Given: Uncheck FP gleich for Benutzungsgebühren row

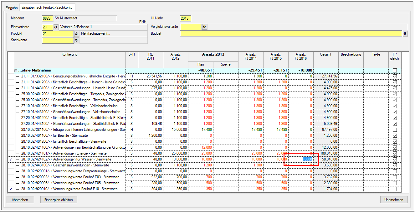Looking at the screenshot, I should point(395,76).
